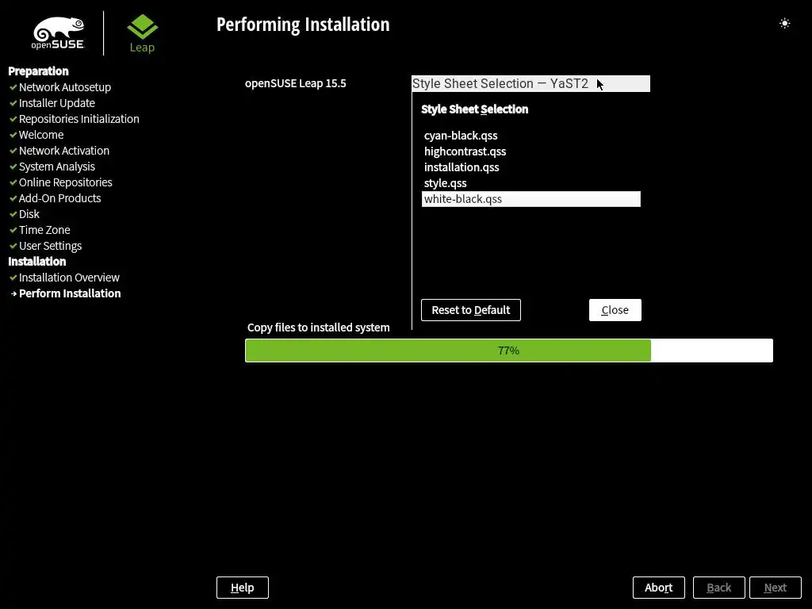Click Add-On Products step

coord(59,198)
